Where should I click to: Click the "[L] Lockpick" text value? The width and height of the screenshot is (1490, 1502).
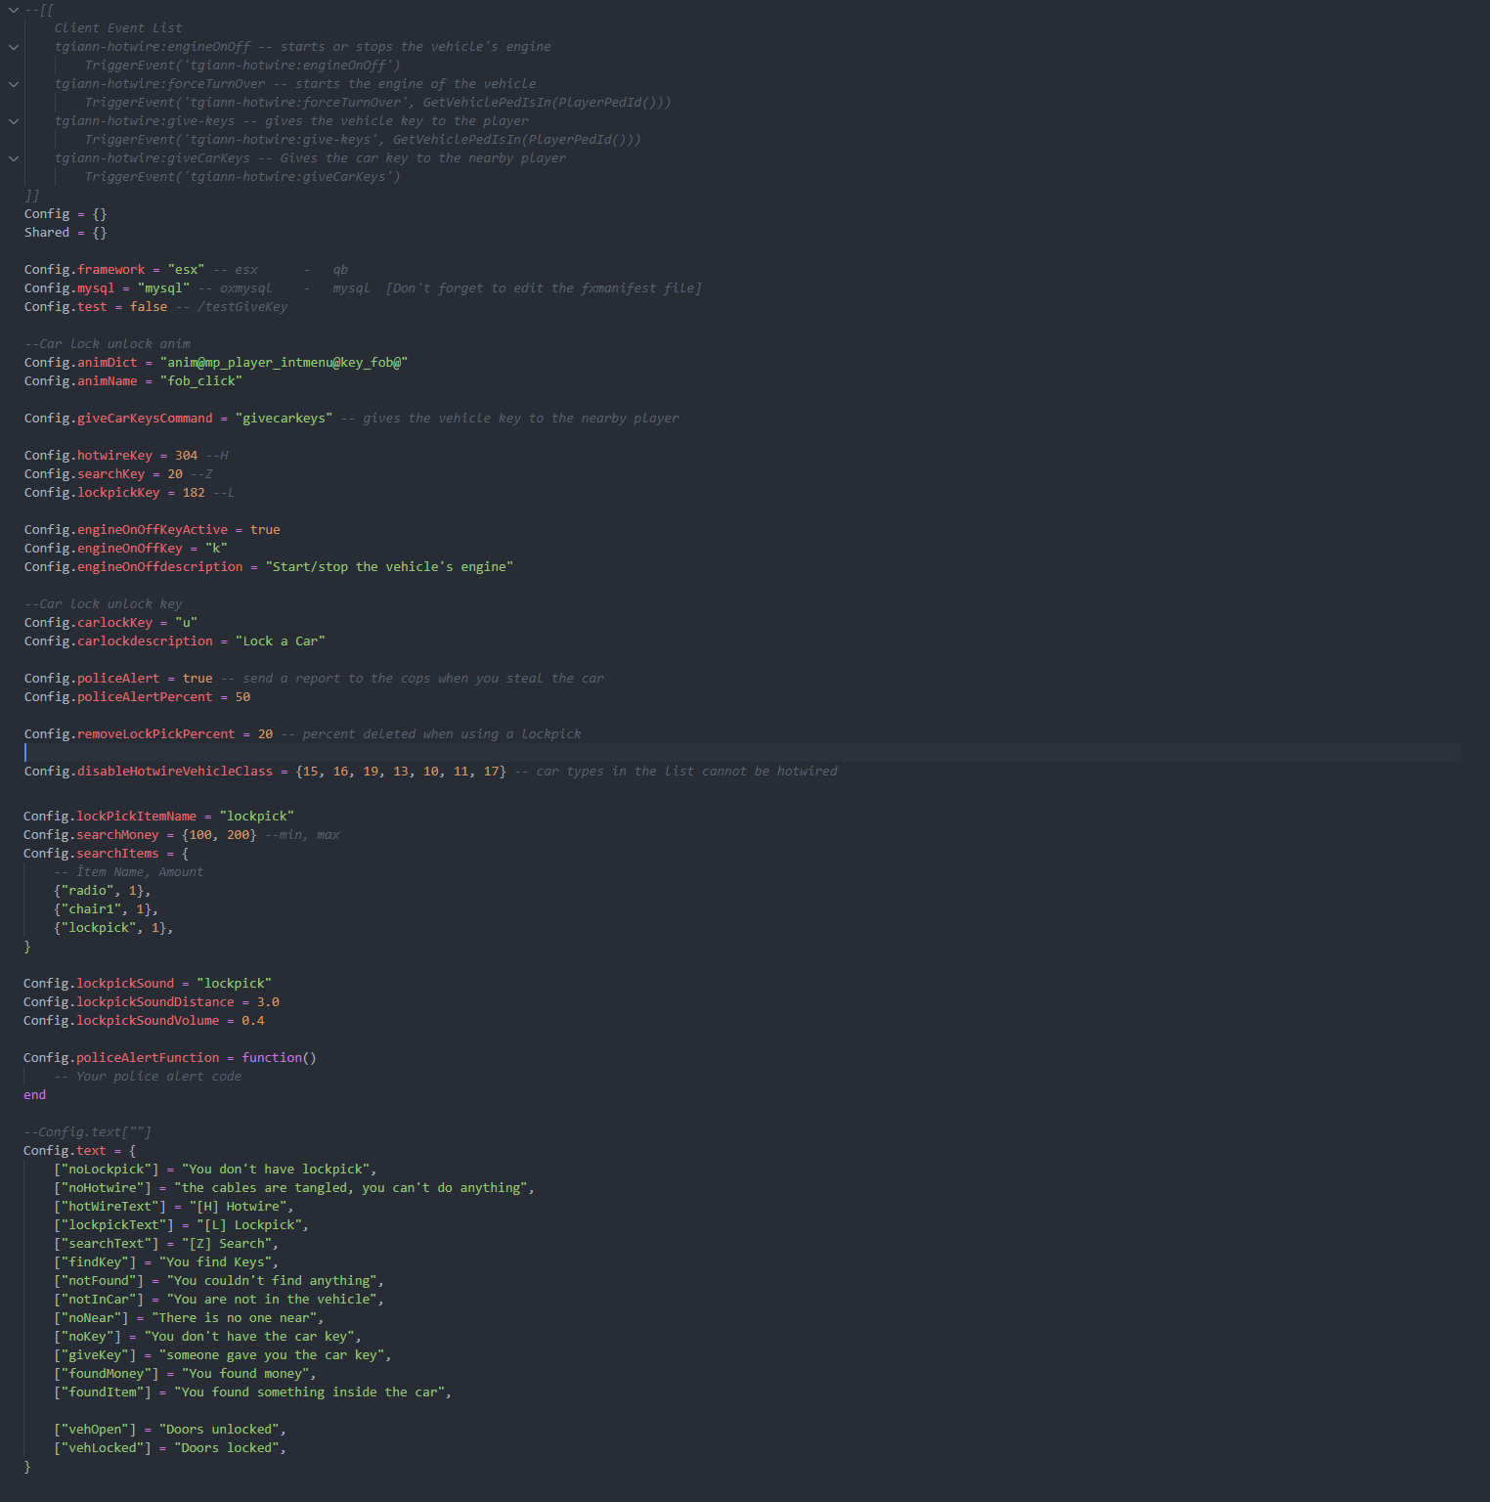pyautogui.click(x=249, y=1225)
